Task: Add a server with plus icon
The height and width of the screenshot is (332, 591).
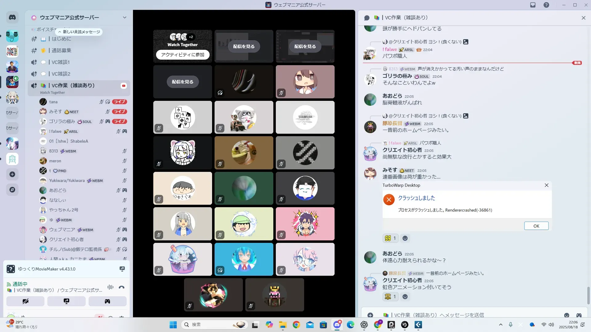Action: [x=12, y=174]
